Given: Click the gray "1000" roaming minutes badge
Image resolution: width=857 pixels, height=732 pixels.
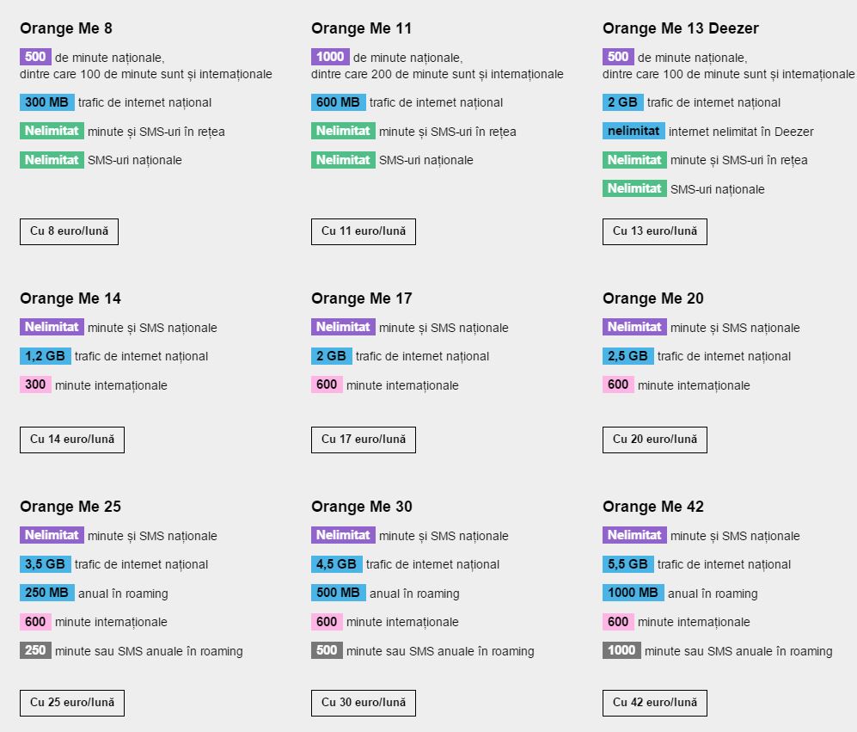Looking at the screenshot, I should click(621, 651).
